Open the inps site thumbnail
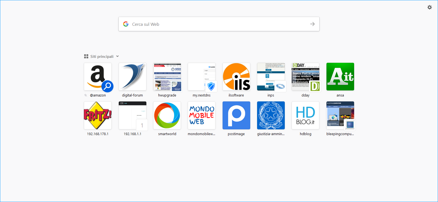The width and height of the screenshot is (438, 202). 271,77
